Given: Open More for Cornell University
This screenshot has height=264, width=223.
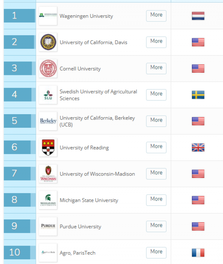Looking at the screenshot, I should (x=156, y=69).
